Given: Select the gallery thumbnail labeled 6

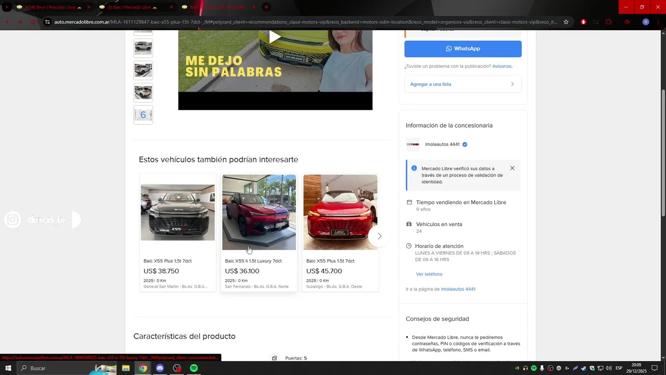Looking at the screenshot, I should (x=143, y=115).
